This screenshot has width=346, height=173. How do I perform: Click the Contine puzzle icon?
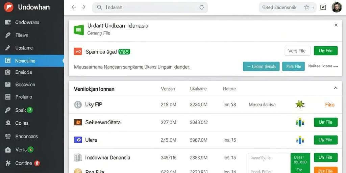point(8,163)
